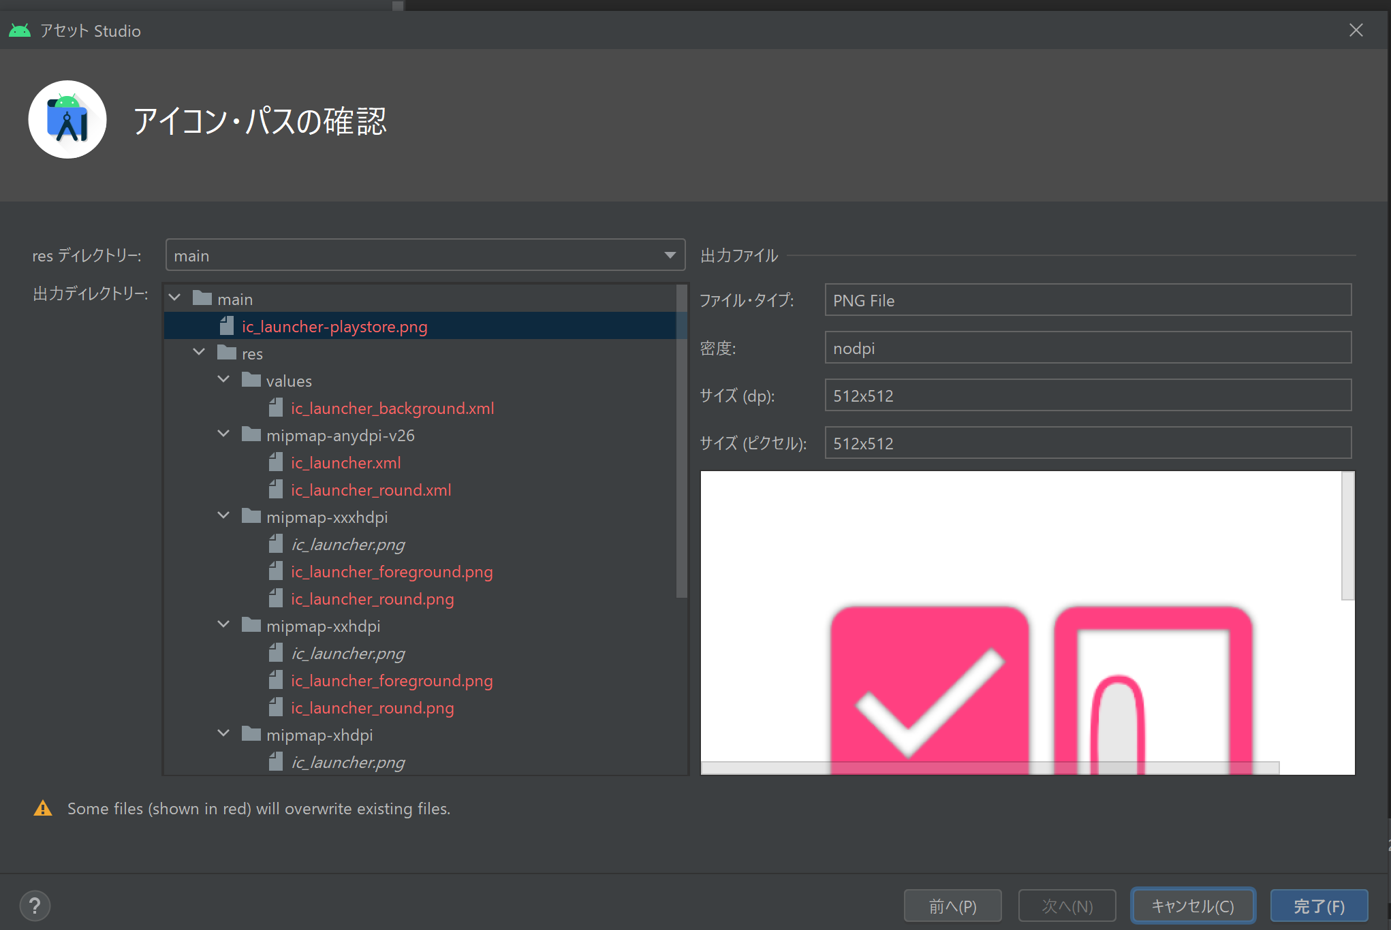Viewport: 1391px width, 930px height.
Task: Click the mipmap-xxxhdpi folder icon
Action: point(251,516)
